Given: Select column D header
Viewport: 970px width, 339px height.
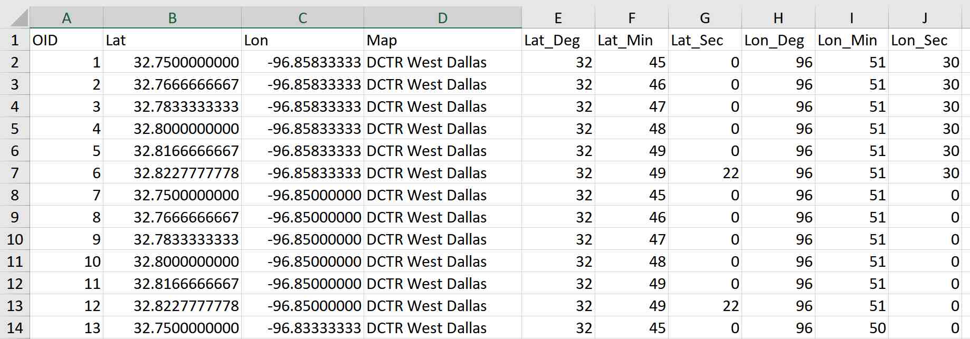Looking at the screenshot, I should [x=442, y=18].
